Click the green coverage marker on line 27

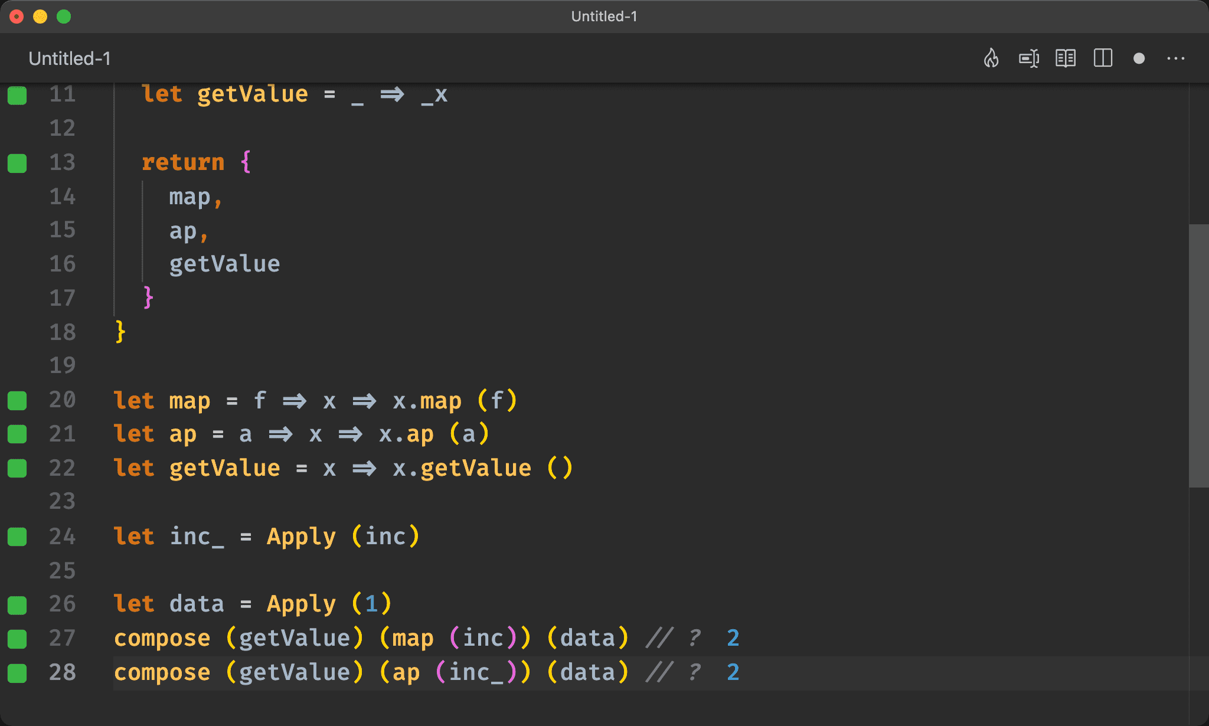17,639
